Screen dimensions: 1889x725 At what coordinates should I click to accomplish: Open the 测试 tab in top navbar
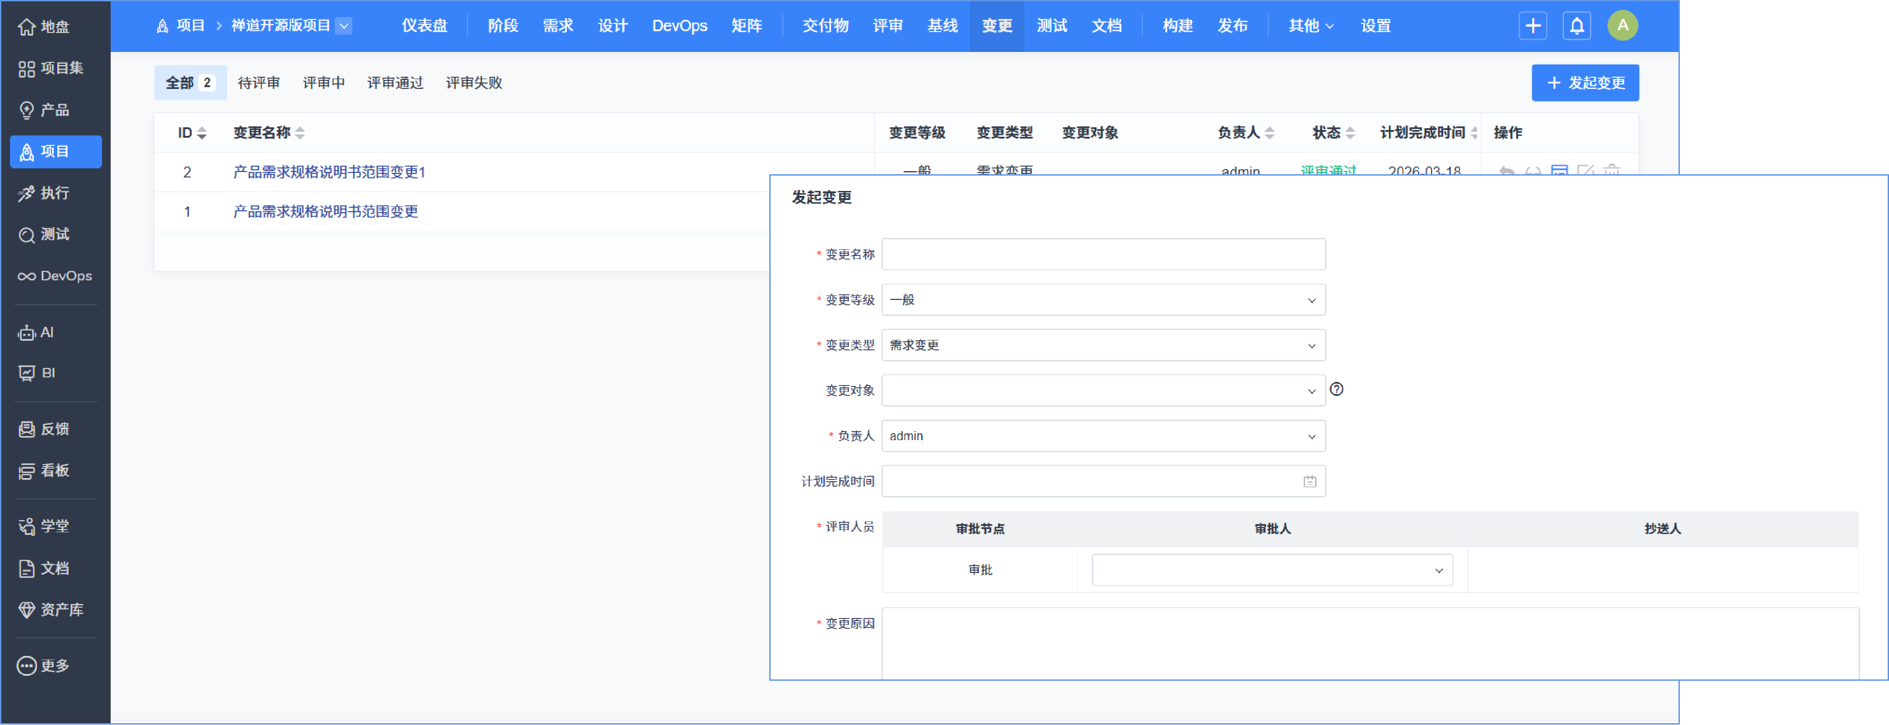(x=1052, y=26)
